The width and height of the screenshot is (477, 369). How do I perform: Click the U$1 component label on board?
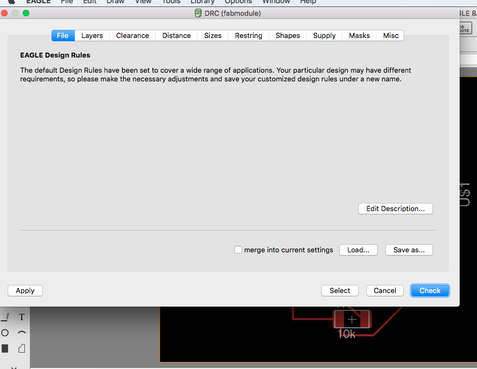pos(465,195)
